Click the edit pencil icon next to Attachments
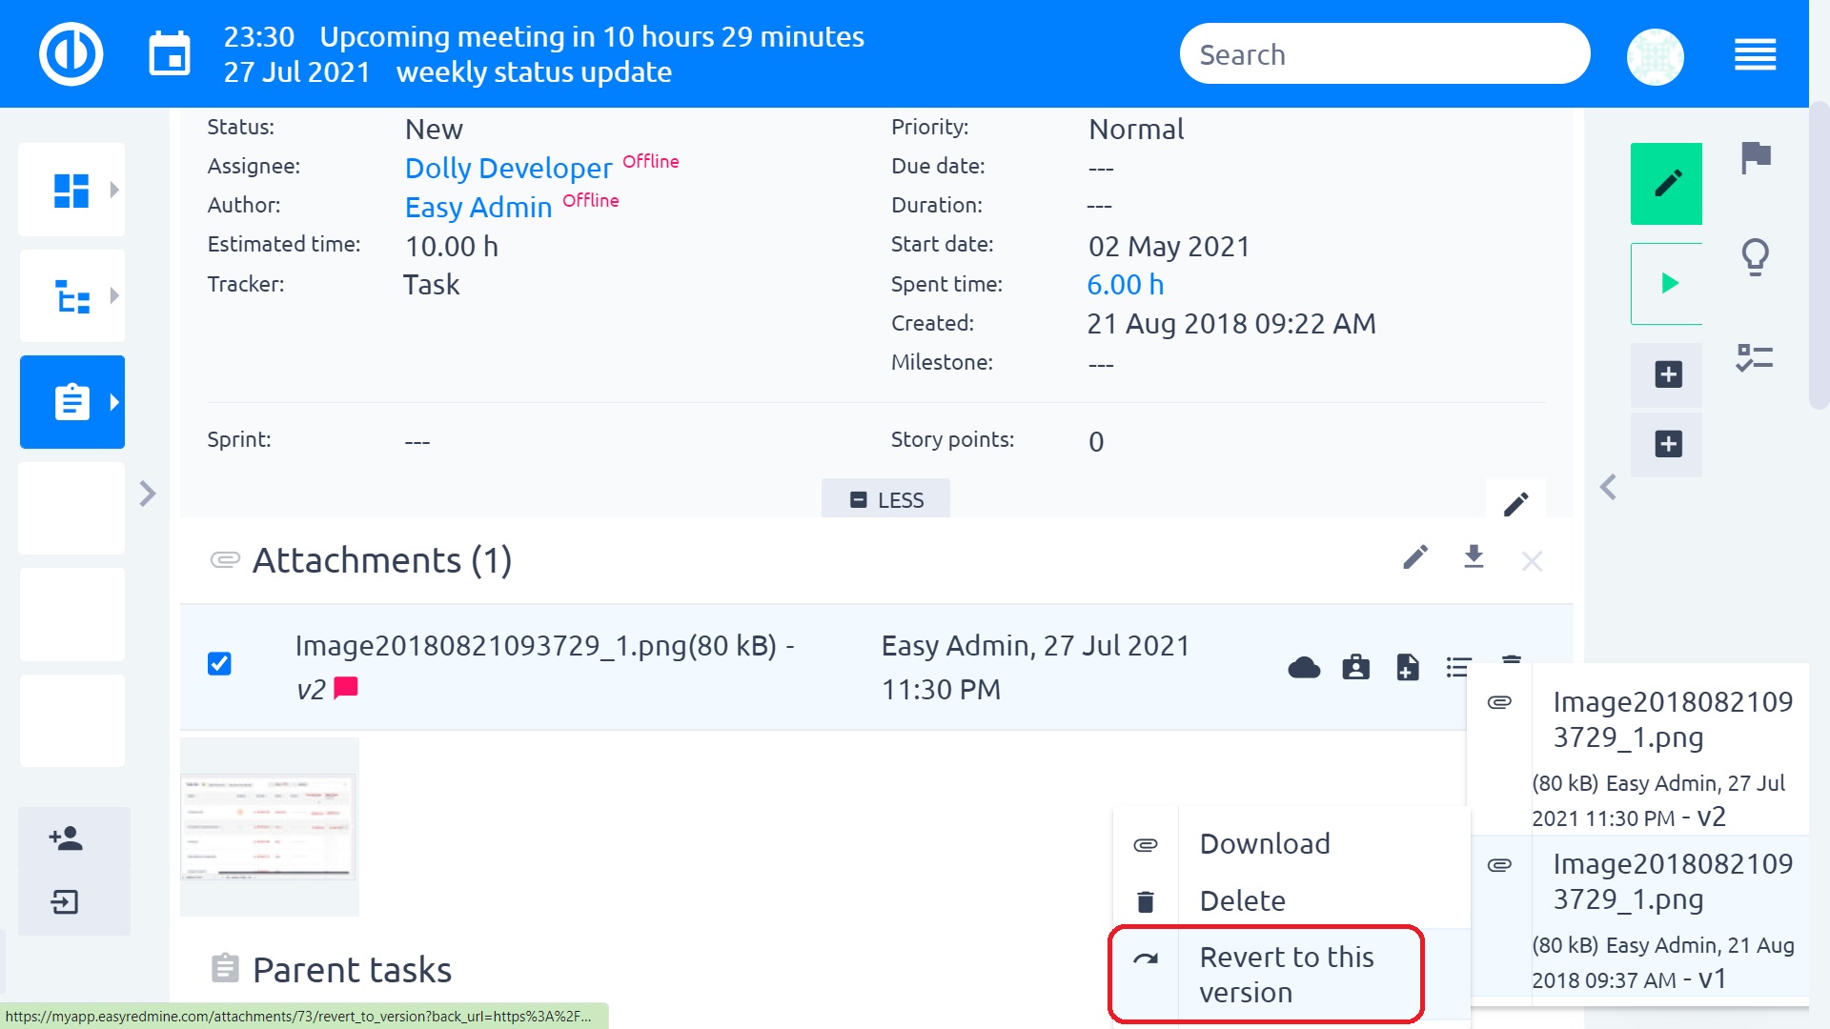 (1416, 559)
